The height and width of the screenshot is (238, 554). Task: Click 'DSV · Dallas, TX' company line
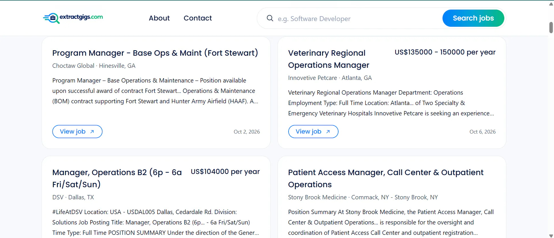[x=73, y=197]
